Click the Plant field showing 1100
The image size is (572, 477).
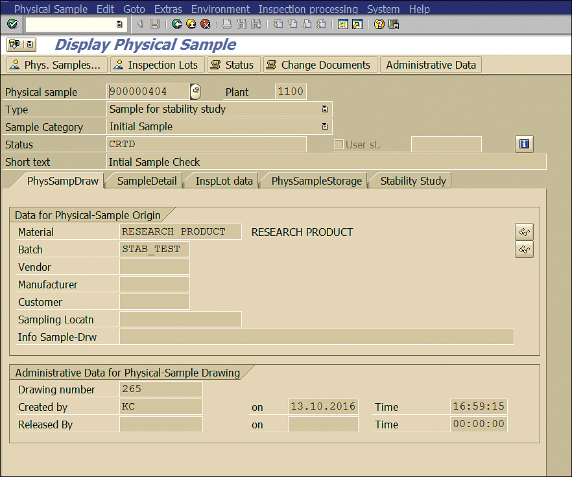pyautogui.click(x=291, y=91)
